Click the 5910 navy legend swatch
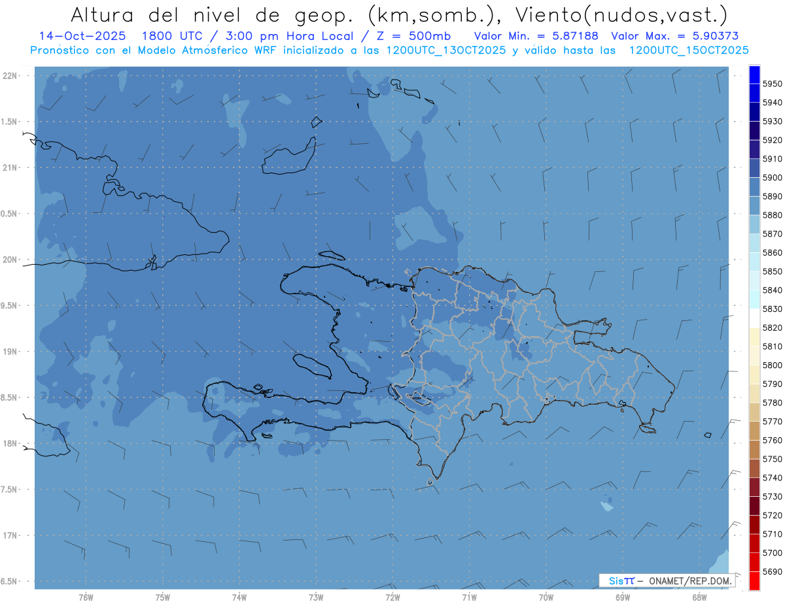This screenshot has height=606, width=785. coord(754,149)
